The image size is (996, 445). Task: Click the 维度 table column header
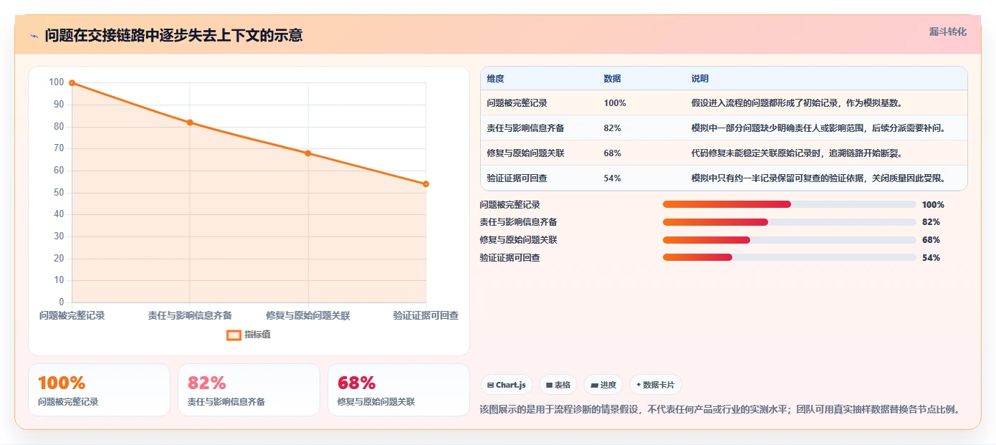pyautogui.click(x=495, y=79)
